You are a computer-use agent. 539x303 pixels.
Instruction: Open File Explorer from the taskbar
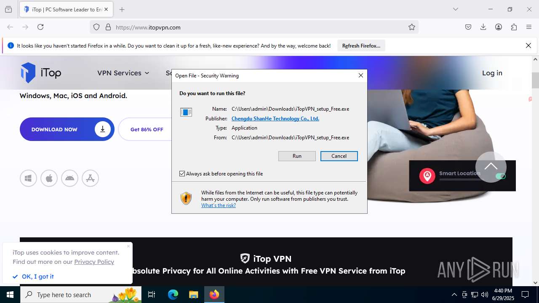[193, 295]
